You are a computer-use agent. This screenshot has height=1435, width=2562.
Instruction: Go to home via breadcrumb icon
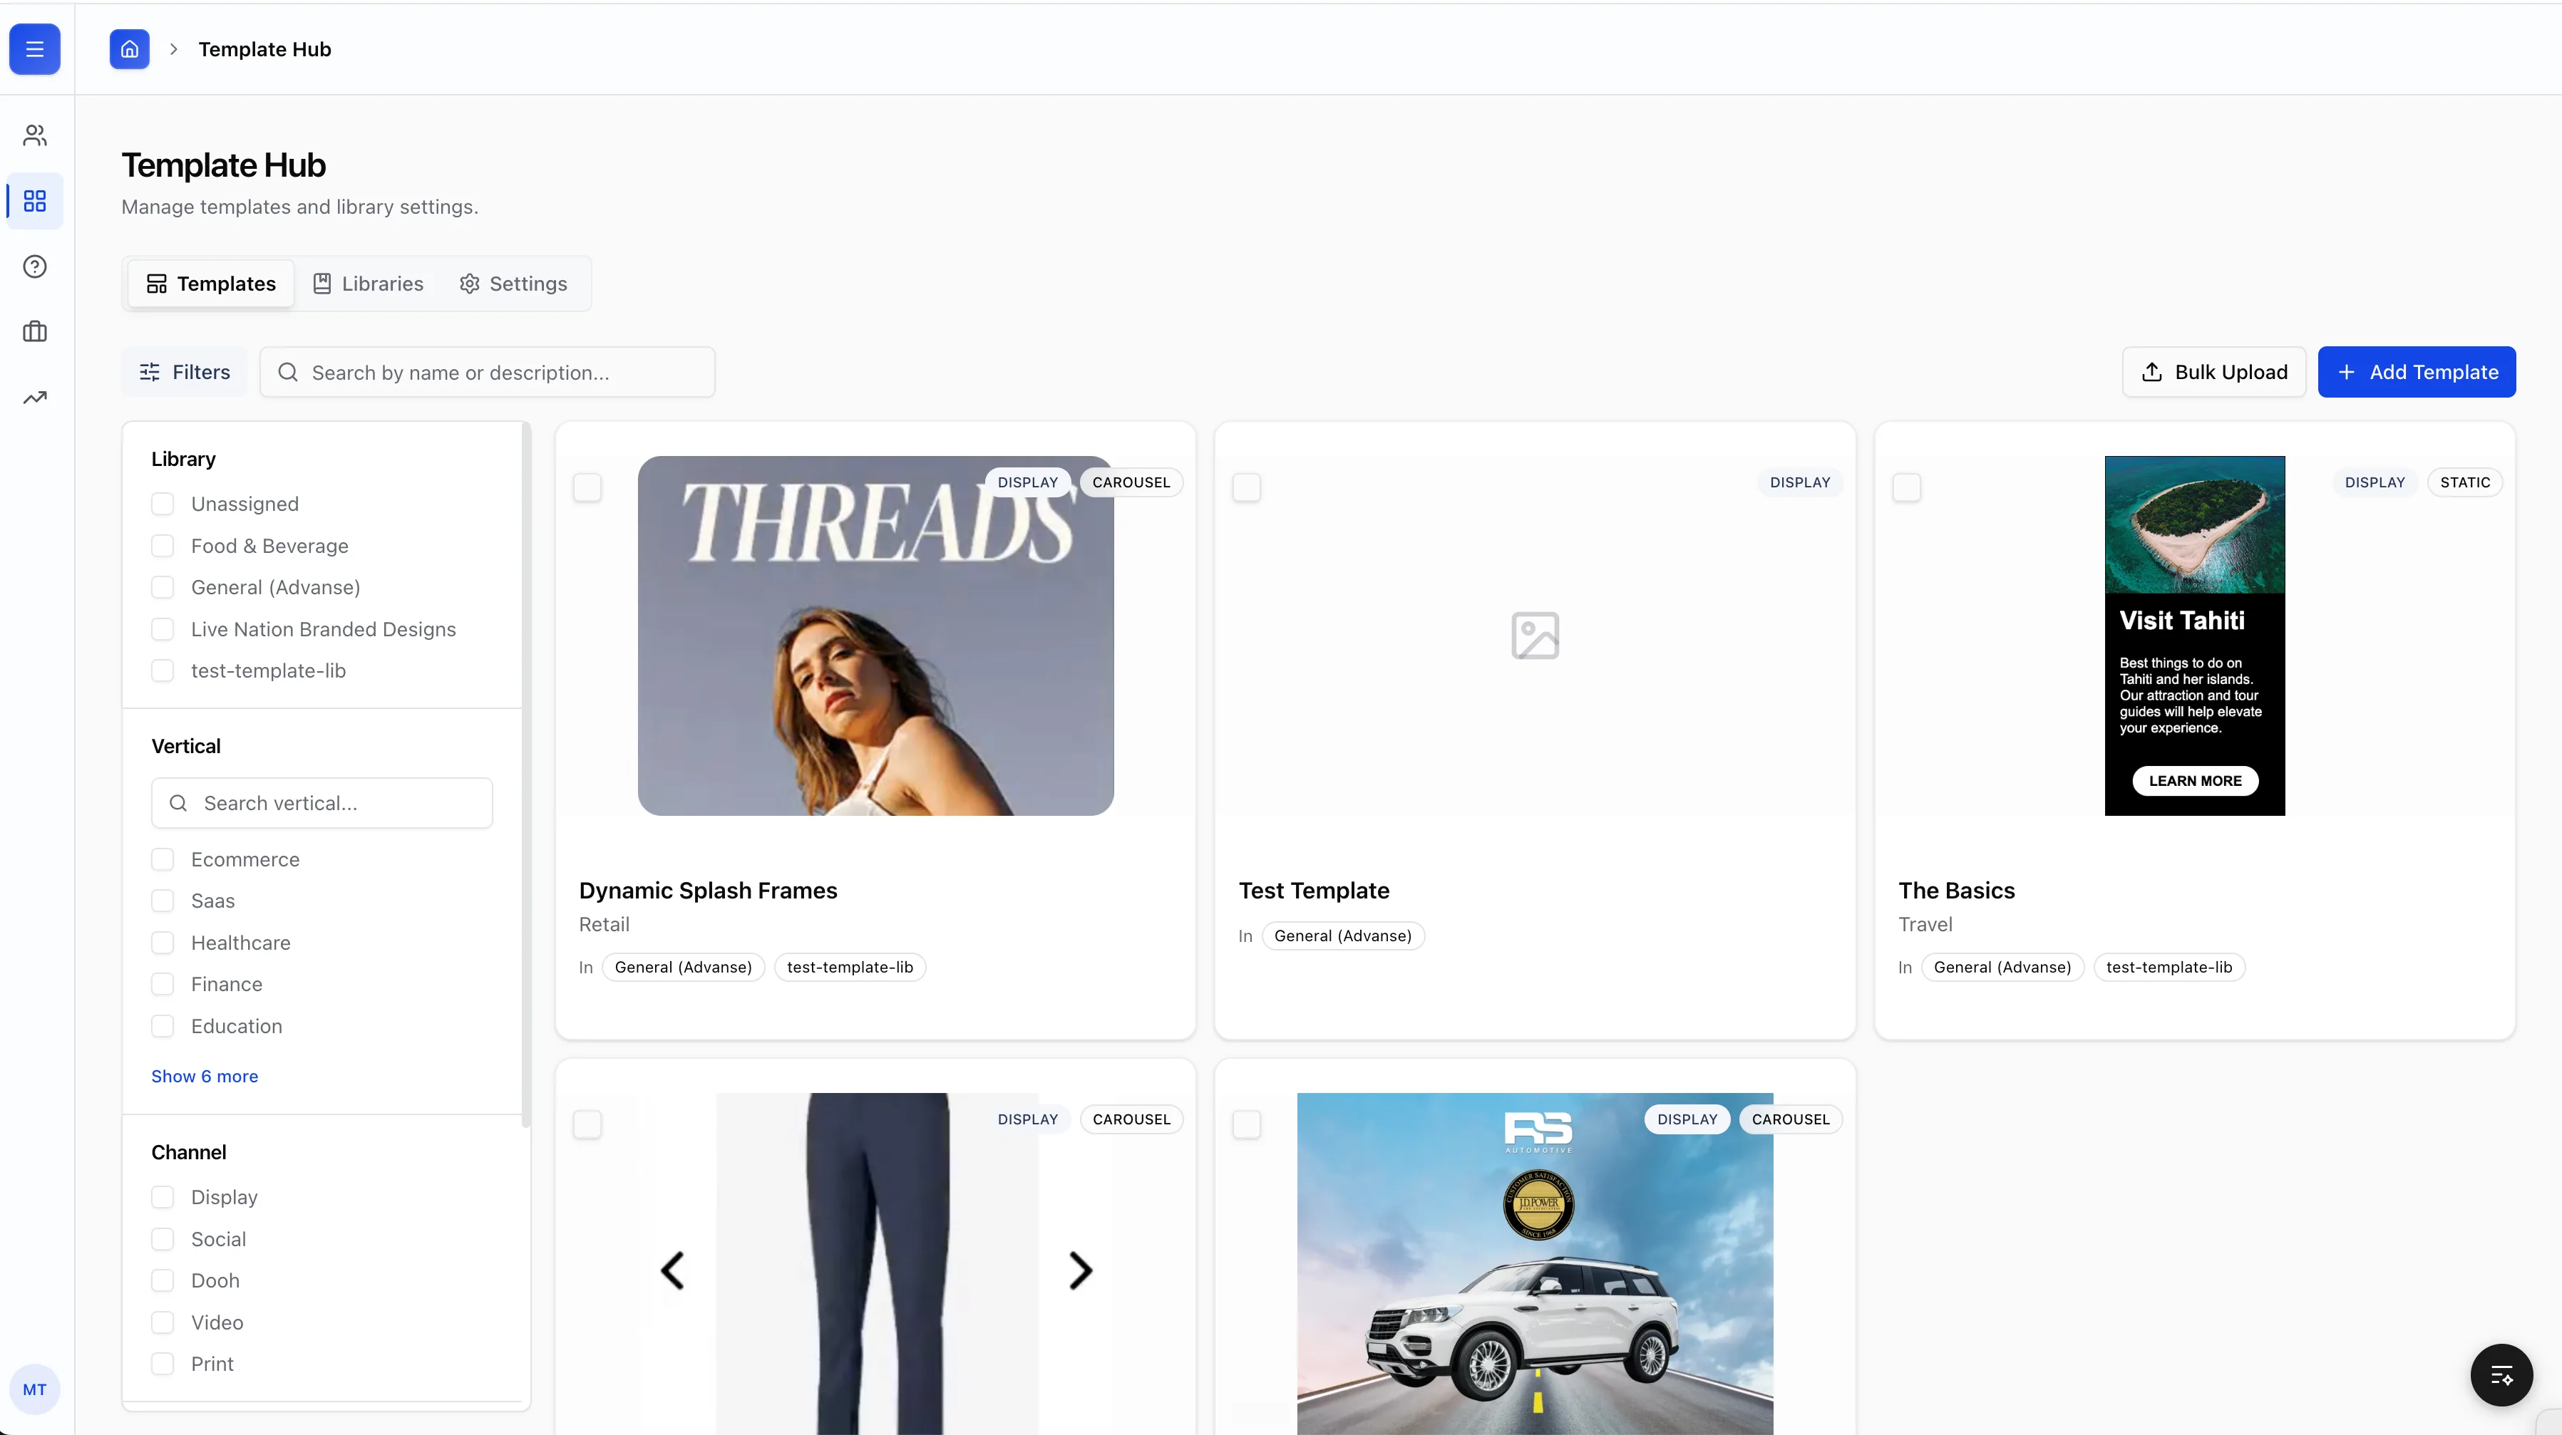[129, 48]
